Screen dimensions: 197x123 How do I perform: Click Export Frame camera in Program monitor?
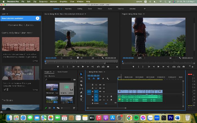tap(183, 67)
